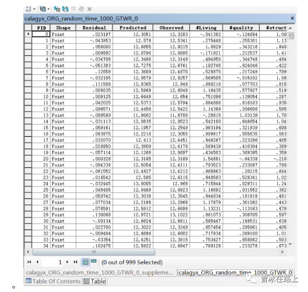Click the #Living value -.041382
The width and height of the screenshot is (308, 292).
(206, 34)
